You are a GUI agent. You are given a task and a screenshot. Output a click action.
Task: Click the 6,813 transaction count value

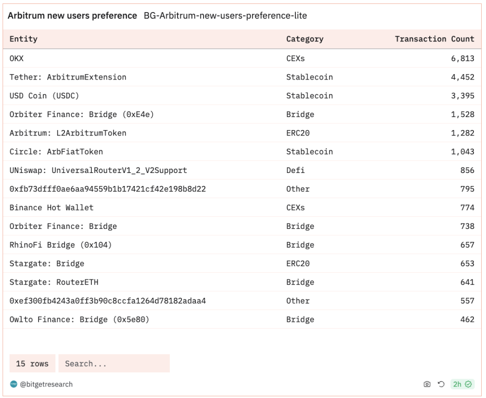pyautogui.click(x=462, y=58)
